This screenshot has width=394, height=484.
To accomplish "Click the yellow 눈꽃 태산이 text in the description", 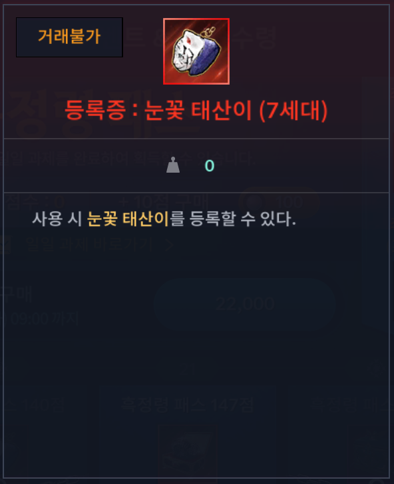I will click(128, 219).
